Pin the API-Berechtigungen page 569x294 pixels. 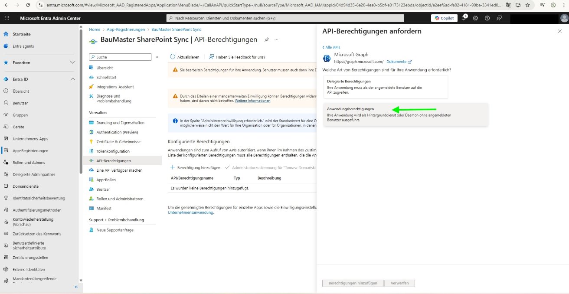[266, 39]
